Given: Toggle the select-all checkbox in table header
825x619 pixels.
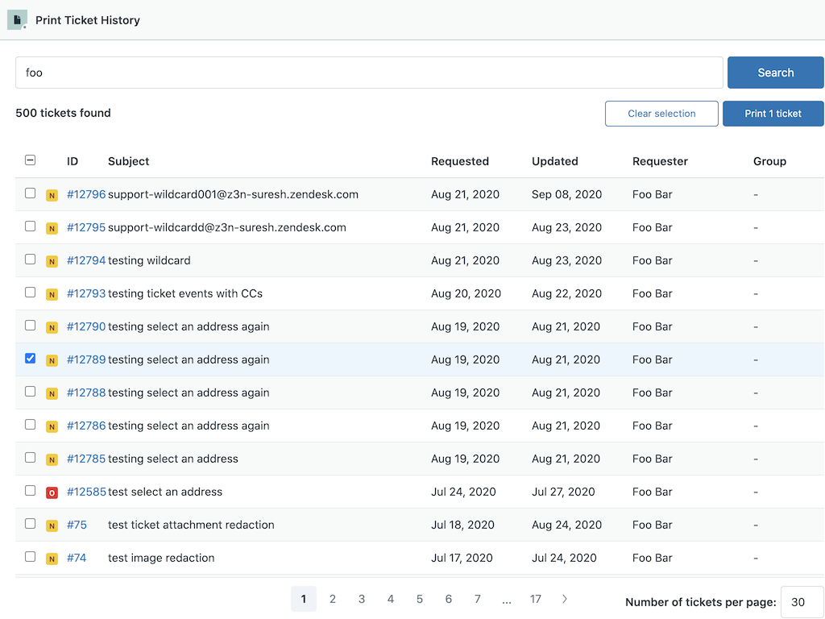Looking at the screenshot, I should pyautogui.click(x=30, y=160).
